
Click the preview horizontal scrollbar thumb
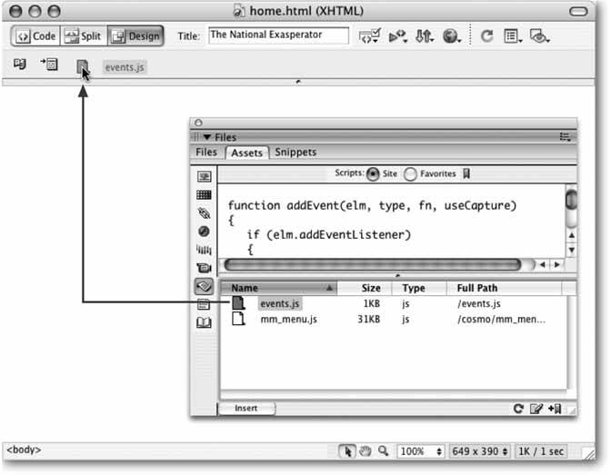pos(373,265)
